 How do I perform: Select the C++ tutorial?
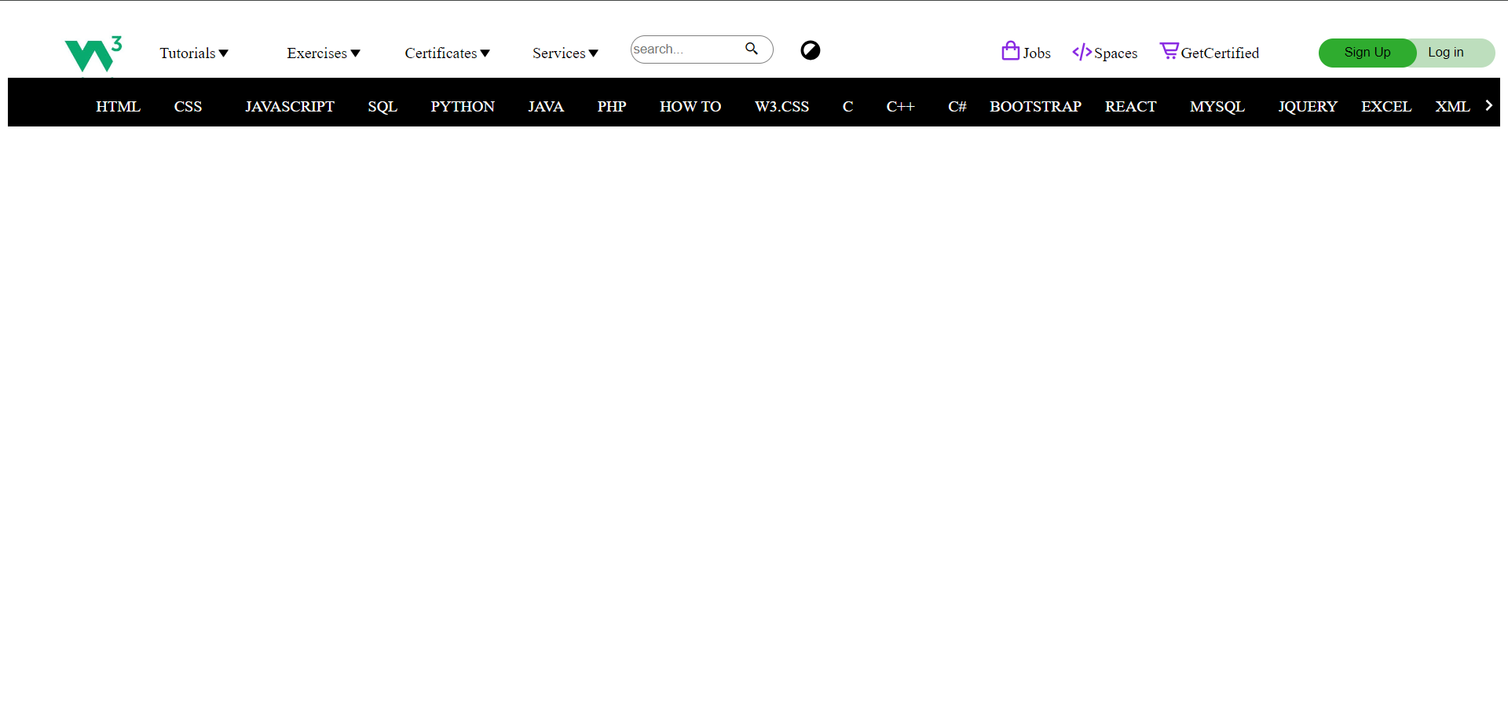click(x=900, y=106)
